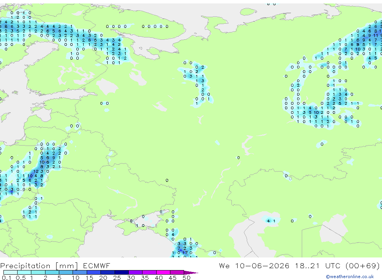Click the 1–2 mm legend color box
The height and width of the screenshot is (280, 382).
point(38,272)
